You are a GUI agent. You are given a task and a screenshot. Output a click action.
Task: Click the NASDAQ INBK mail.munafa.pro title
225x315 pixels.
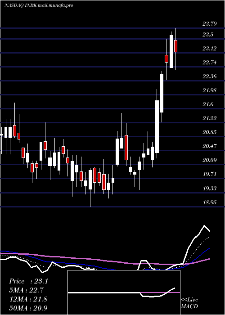pos(39,5)
